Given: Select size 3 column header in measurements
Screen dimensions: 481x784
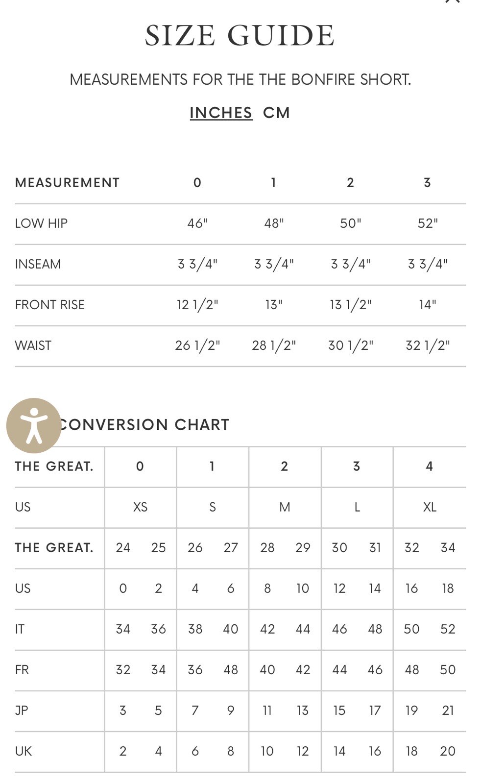Looking at the screenshot, I should (427, 183).
